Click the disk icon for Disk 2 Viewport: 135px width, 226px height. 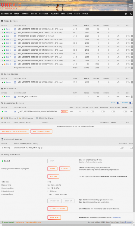[15, 40]
